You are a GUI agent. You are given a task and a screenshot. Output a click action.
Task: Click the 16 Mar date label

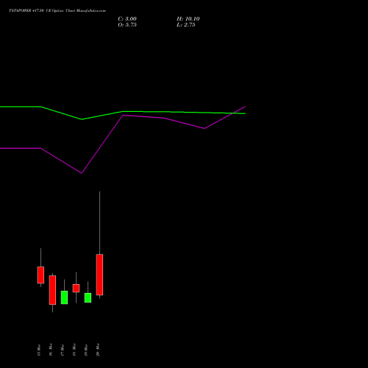51,350
